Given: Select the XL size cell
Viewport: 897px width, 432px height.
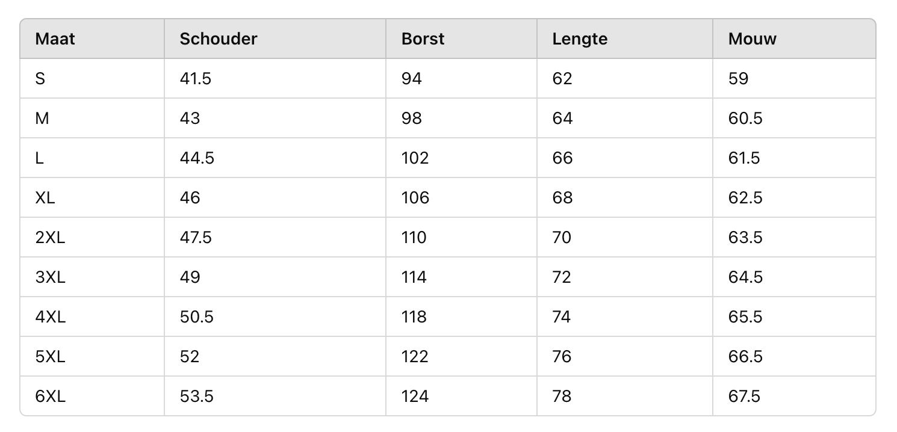Looking at the screenshot, I should [x=45, y=198].
